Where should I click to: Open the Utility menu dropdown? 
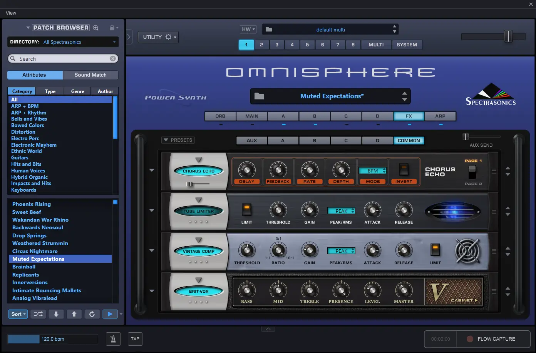tap(158, 37)
